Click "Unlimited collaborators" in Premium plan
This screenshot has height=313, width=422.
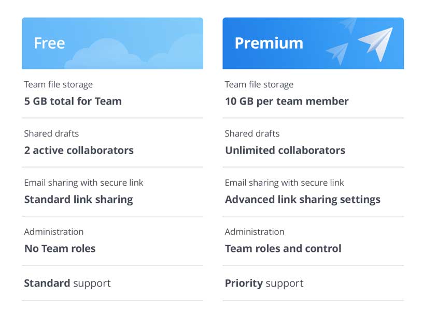pyautogui.click(x=285, y=151)
